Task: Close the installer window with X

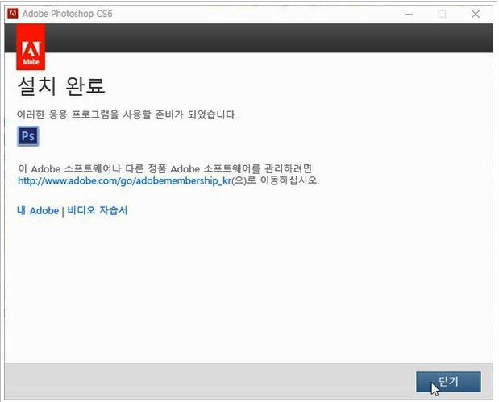Action: (x=476, y=14)
